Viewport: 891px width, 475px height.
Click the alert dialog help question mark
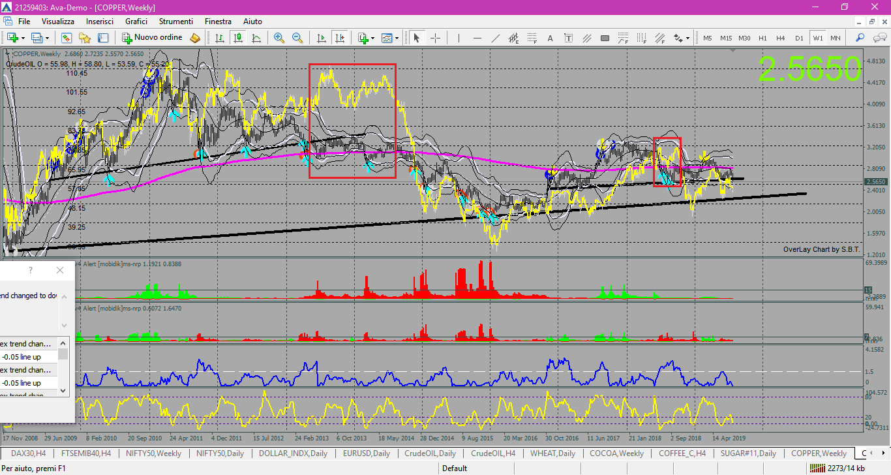30,270
